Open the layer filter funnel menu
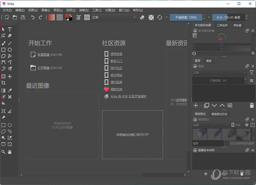The height and width of the screenshot is (185, 256). click(252, 72)
